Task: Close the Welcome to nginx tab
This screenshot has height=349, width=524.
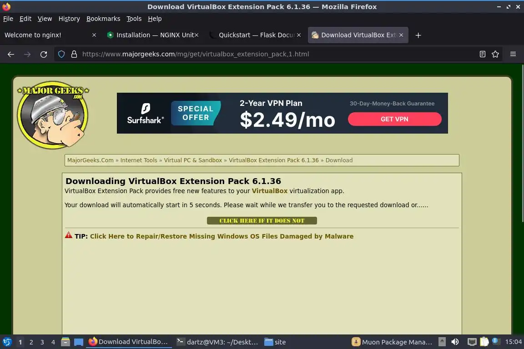Action: [94, 35]
